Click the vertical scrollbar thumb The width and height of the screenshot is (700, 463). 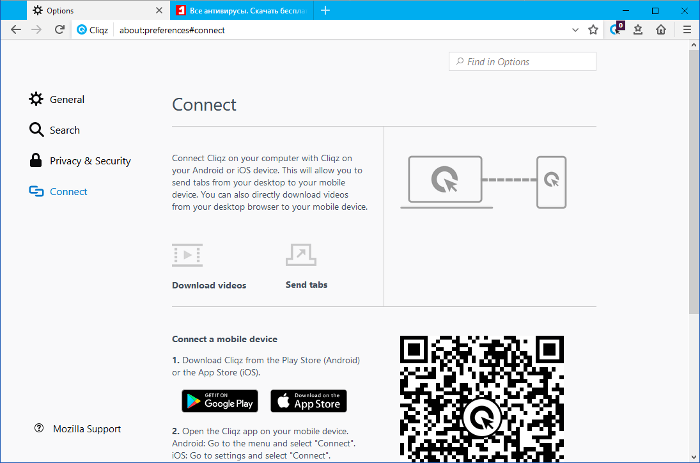(694, 182)
